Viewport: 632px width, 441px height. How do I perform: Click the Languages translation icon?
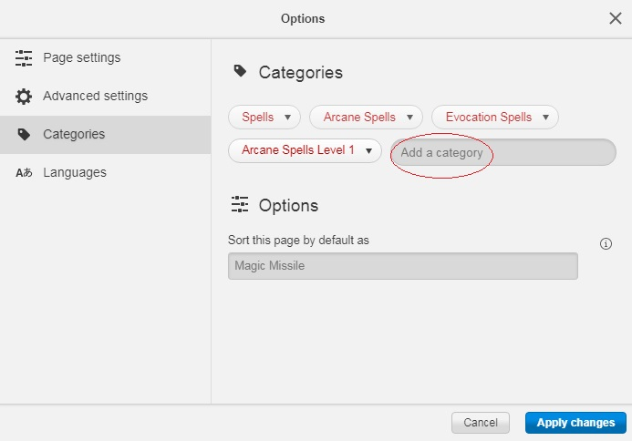[24, 173]
